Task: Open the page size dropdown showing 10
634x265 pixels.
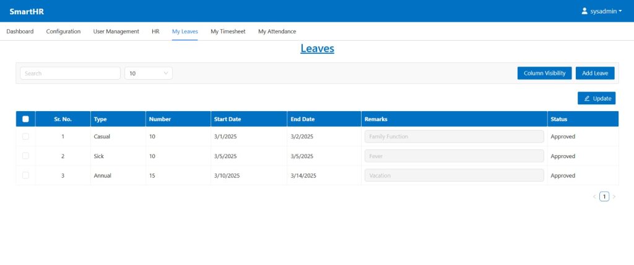Action: tap(149, 74)
